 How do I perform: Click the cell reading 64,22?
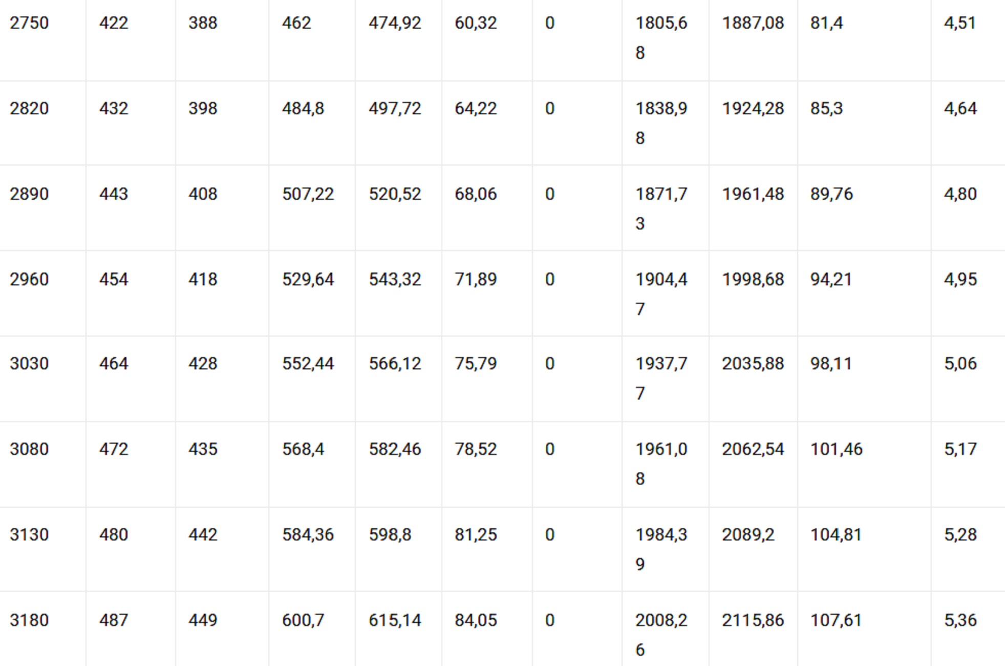tap(476, 109)
